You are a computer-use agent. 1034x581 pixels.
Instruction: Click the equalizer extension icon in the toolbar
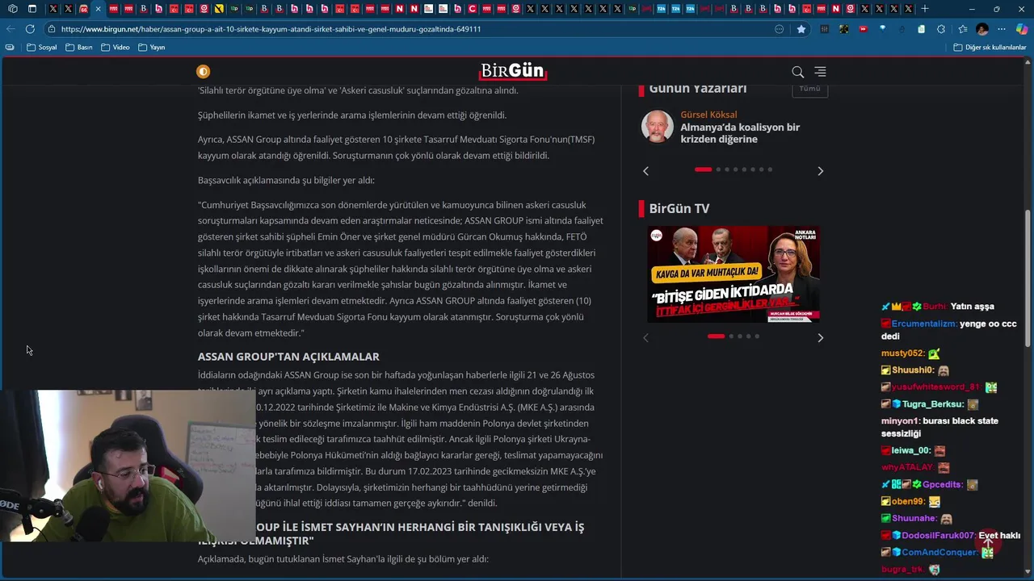(x=824, y=29)
